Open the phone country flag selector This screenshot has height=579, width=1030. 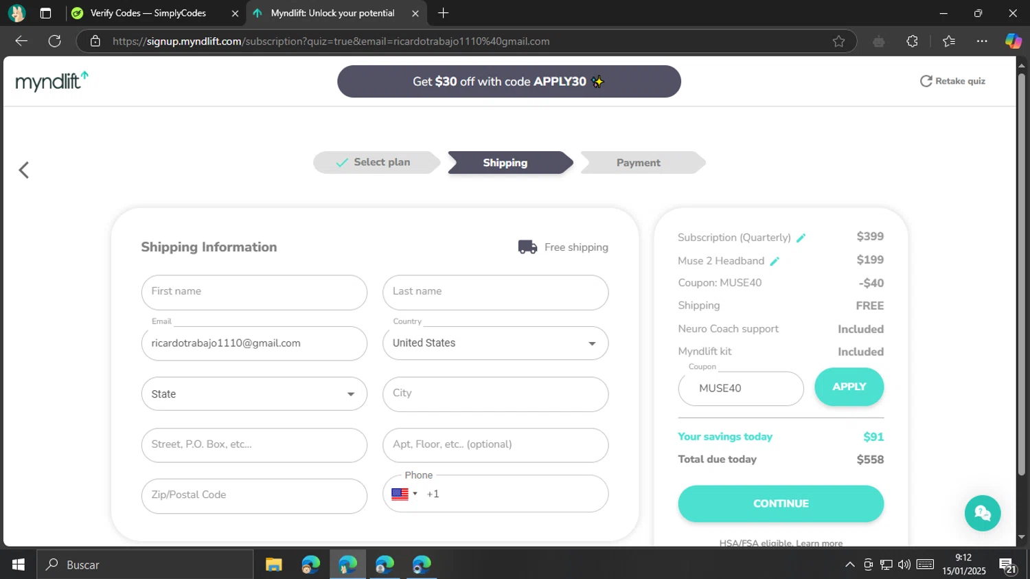coord(404,494)
